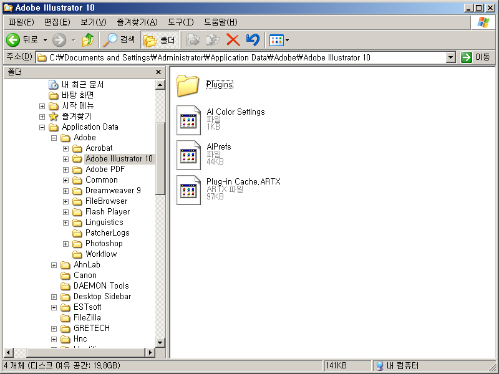This screenshot has height=374, width=499.
Task: Click the 이동 (Go) button
Action: pyautogui.click(x=475, y=57)
